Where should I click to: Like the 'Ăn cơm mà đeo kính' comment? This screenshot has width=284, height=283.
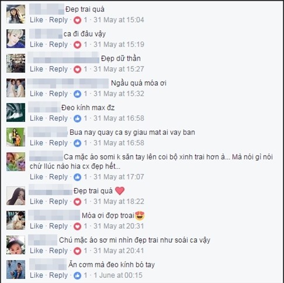(x=36, y=275)
